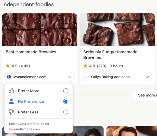Click the loveandlemons.com site favicon
Image resolution: width=157 pixels, height=136 pixels.
9,77
